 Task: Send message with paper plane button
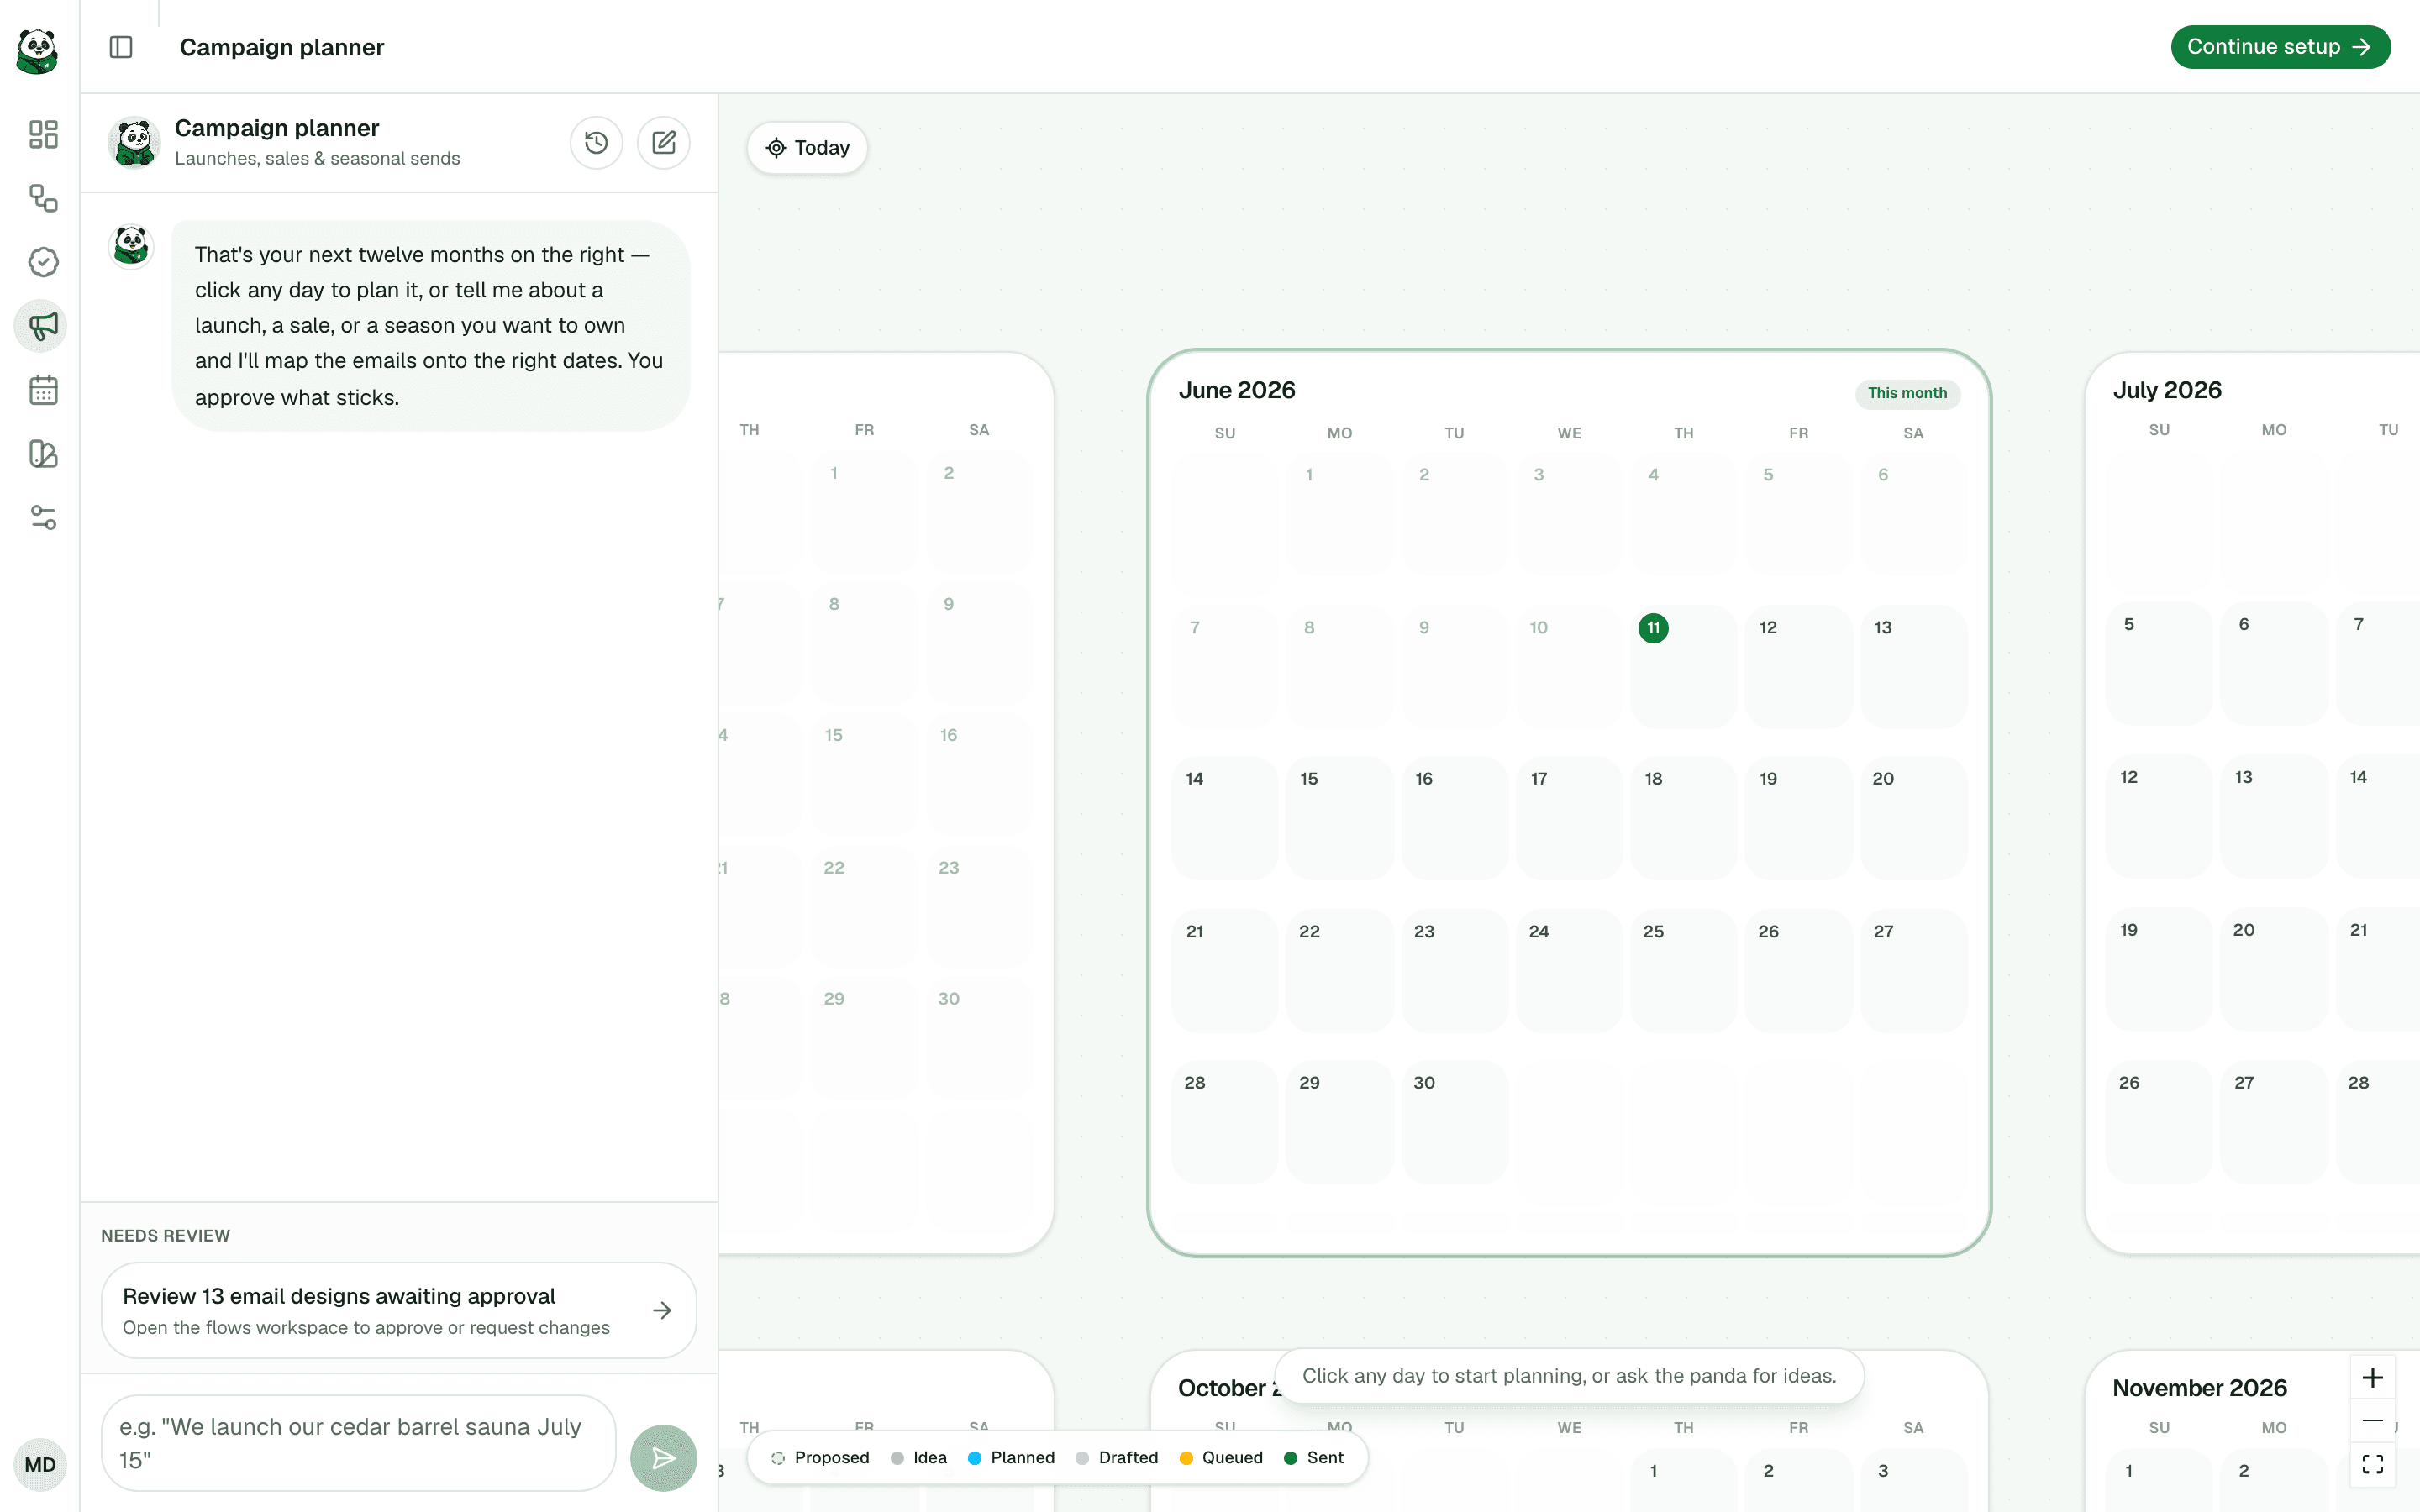(663, 1458)
